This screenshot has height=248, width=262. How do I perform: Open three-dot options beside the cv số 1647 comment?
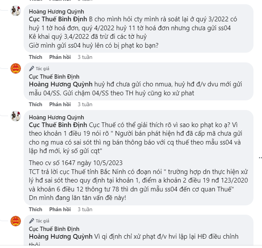259,157
